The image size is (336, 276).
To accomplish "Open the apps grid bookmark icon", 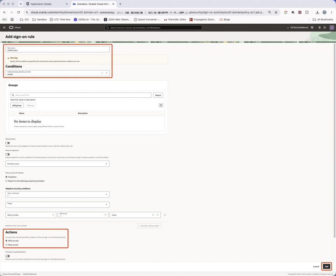I will (12, 19).
